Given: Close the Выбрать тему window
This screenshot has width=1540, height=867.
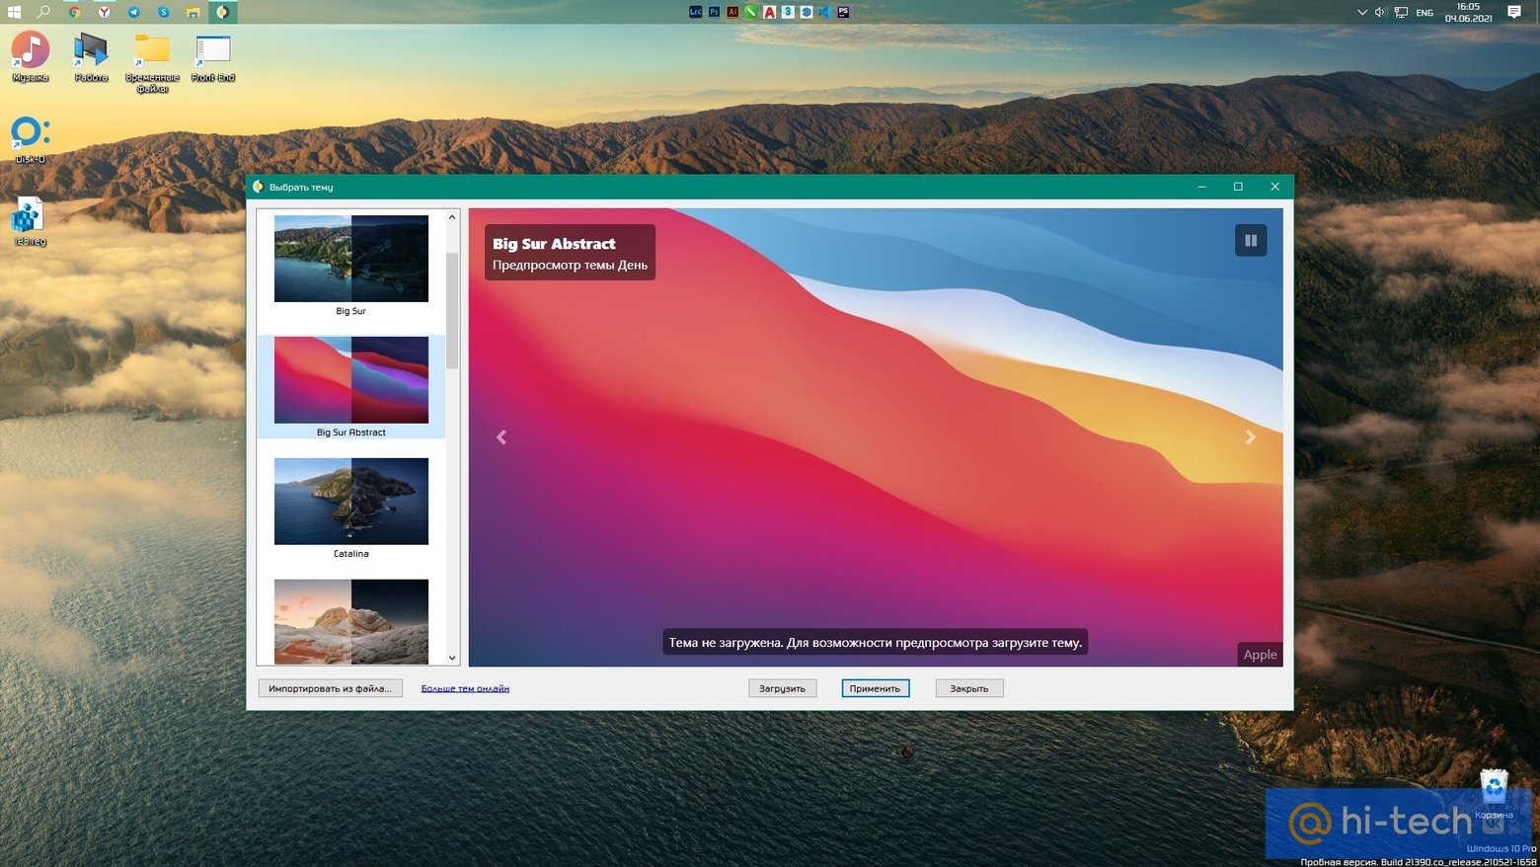Looking at the screenshot, I should coord(1274,187).
